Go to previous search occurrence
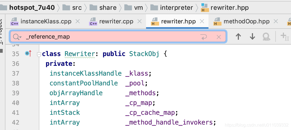 point(238,37)
